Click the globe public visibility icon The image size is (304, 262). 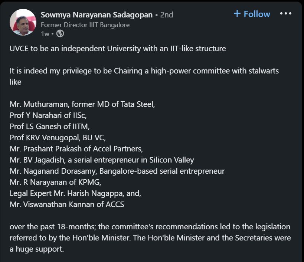pyautogui.click(x=60, y=34)
